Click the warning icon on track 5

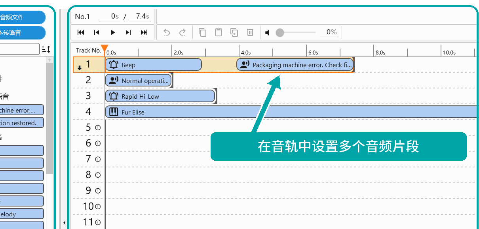[98, 128]
